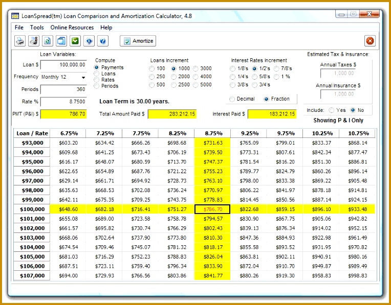
Task: Set loans increment to 2000
Action: [174, 77]
